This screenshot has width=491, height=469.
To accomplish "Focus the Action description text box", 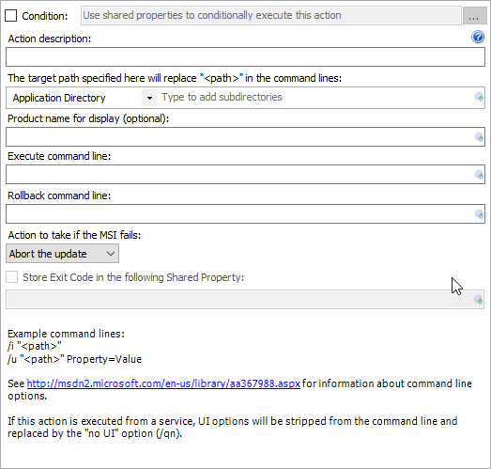I will pos(246,56).
